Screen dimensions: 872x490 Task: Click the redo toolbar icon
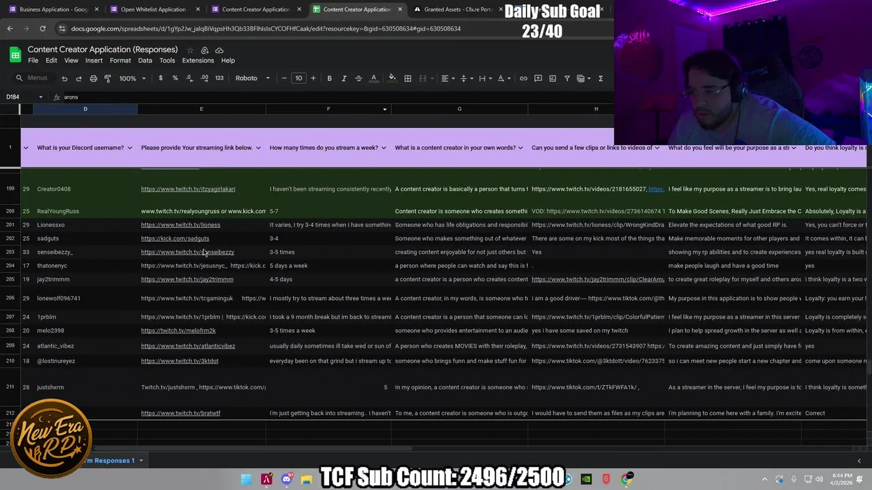(x=78, y=78)
